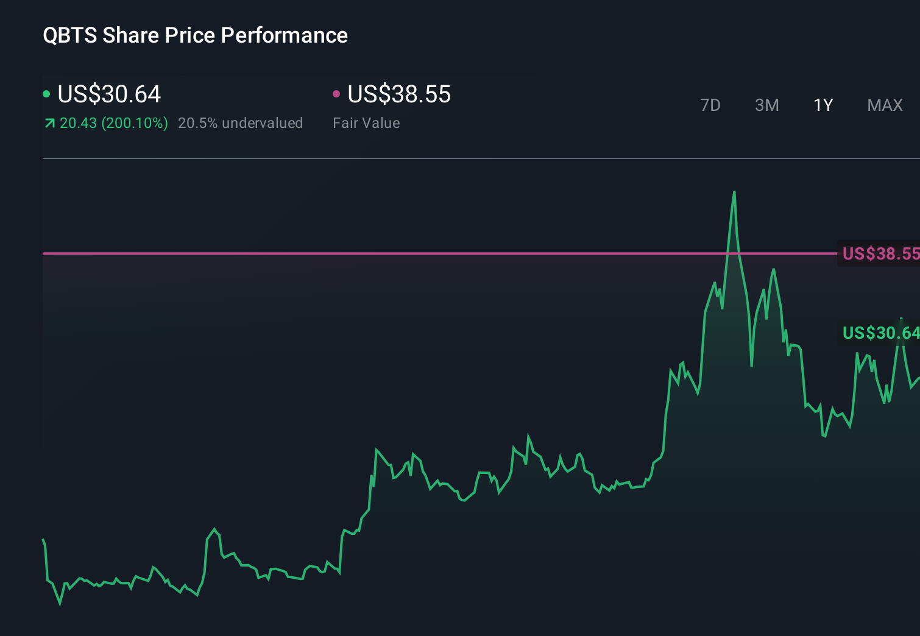This screenshot has height=636, width=920.
Task: Click the green share price indicator dot
Action: (x=46, y=93)
